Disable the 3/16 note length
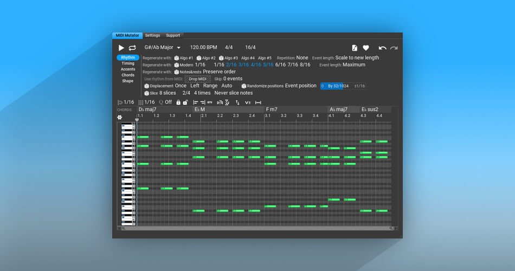Viewport: 515px width, 271px height. tap(243, 64)
